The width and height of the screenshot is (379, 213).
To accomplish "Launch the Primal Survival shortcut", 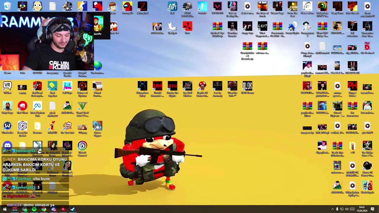I will pyautogui.click(x=97, y=89).
